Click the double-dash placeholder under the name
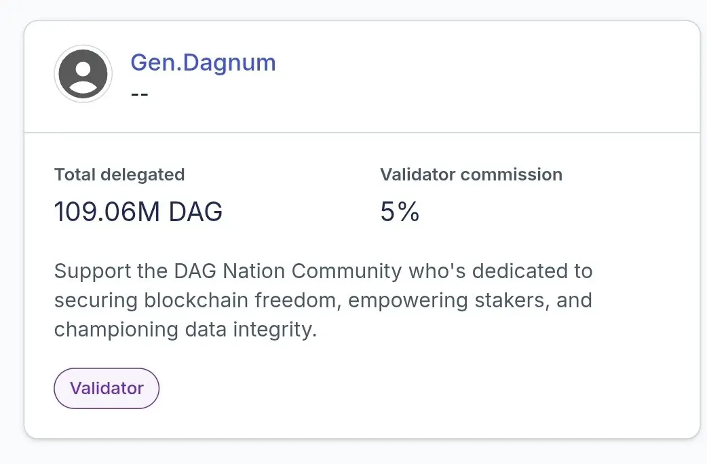 click(139, 93)
